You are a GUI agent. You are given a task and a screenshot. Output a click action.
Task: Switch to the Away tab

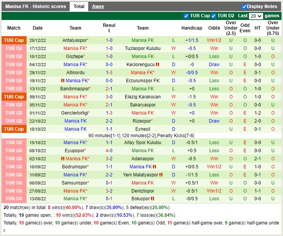click(x=98, y=7)
